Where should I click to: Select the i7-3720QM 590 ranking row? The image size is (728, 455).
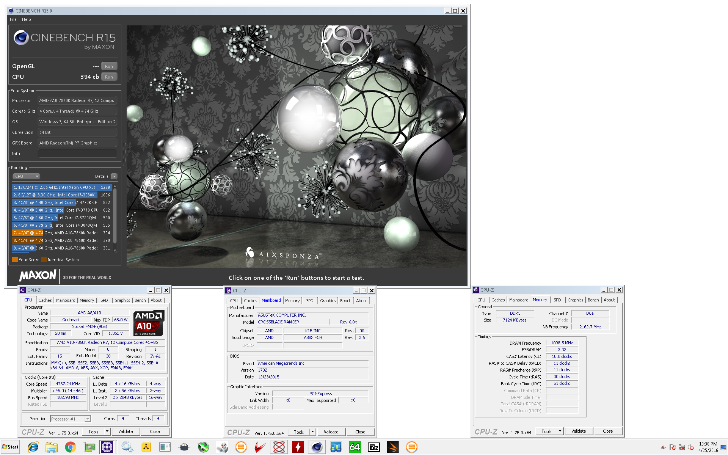click(x=61, y=218)
